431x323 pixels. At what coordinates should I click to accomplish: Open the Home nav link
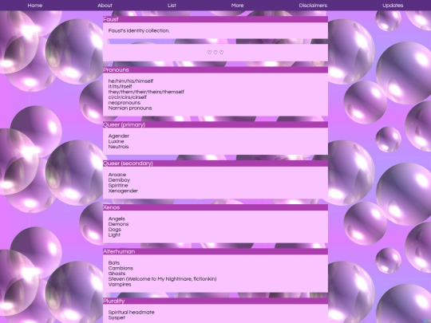pyautogui.click(x=35, y=6)
